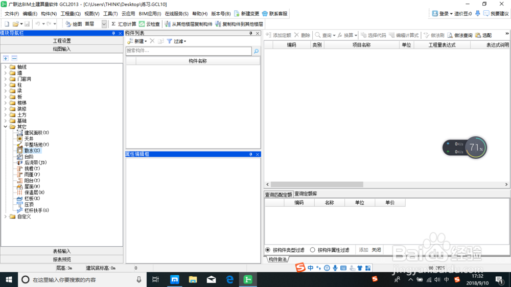This screenshot has height=287, width=511.
Task: Select 天井 tree item
Action: pos(29,139)
